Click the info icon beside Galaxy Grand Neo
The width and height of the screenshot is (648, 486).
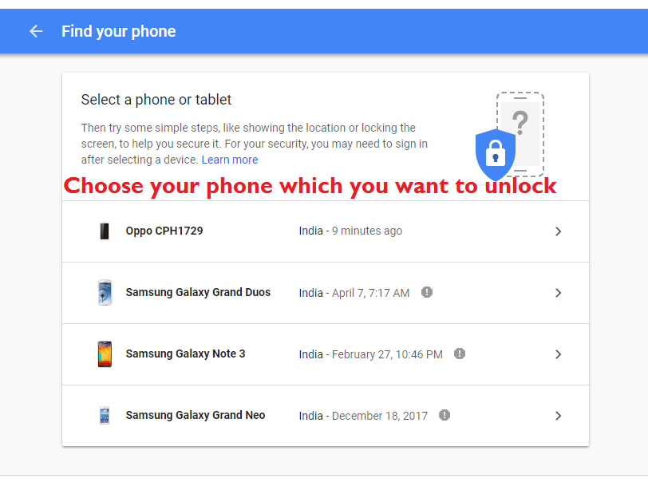pyautogui.click(x=445, y=415)
